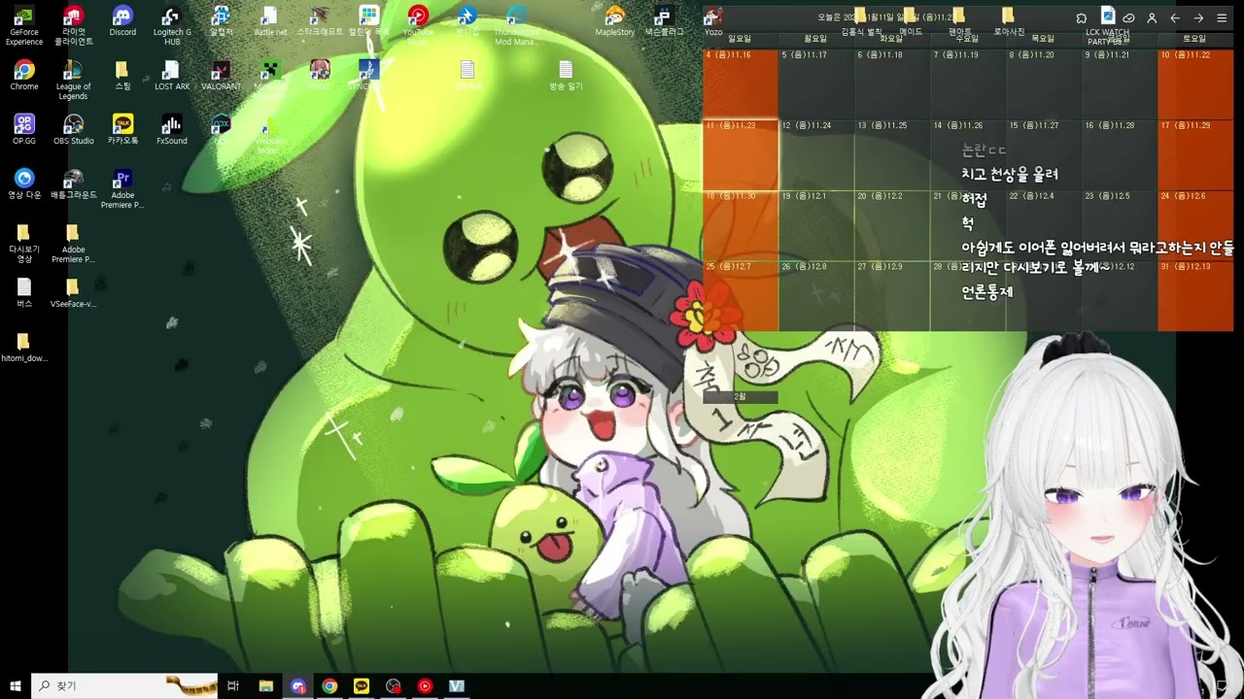Open the Minecraft creeper icon shortcut
This screenshot has height=699, width=1244.
[x=270, y=76]
